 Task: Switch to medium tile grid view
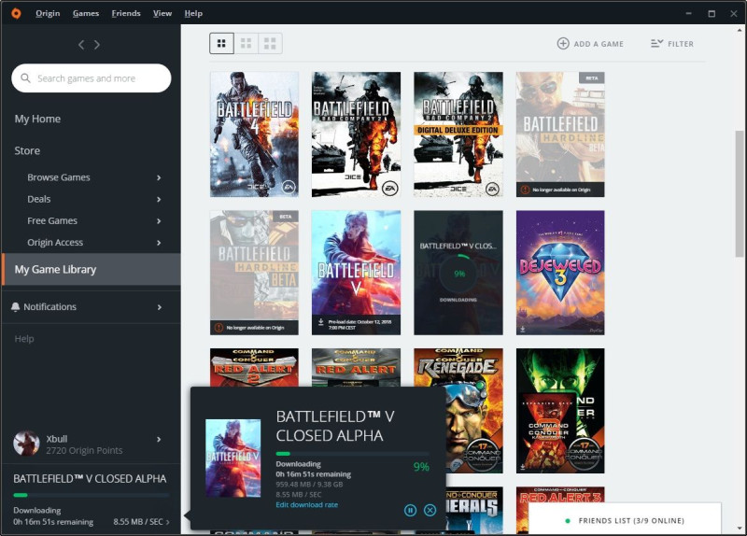pyautogui.click(x=246, y=43)
